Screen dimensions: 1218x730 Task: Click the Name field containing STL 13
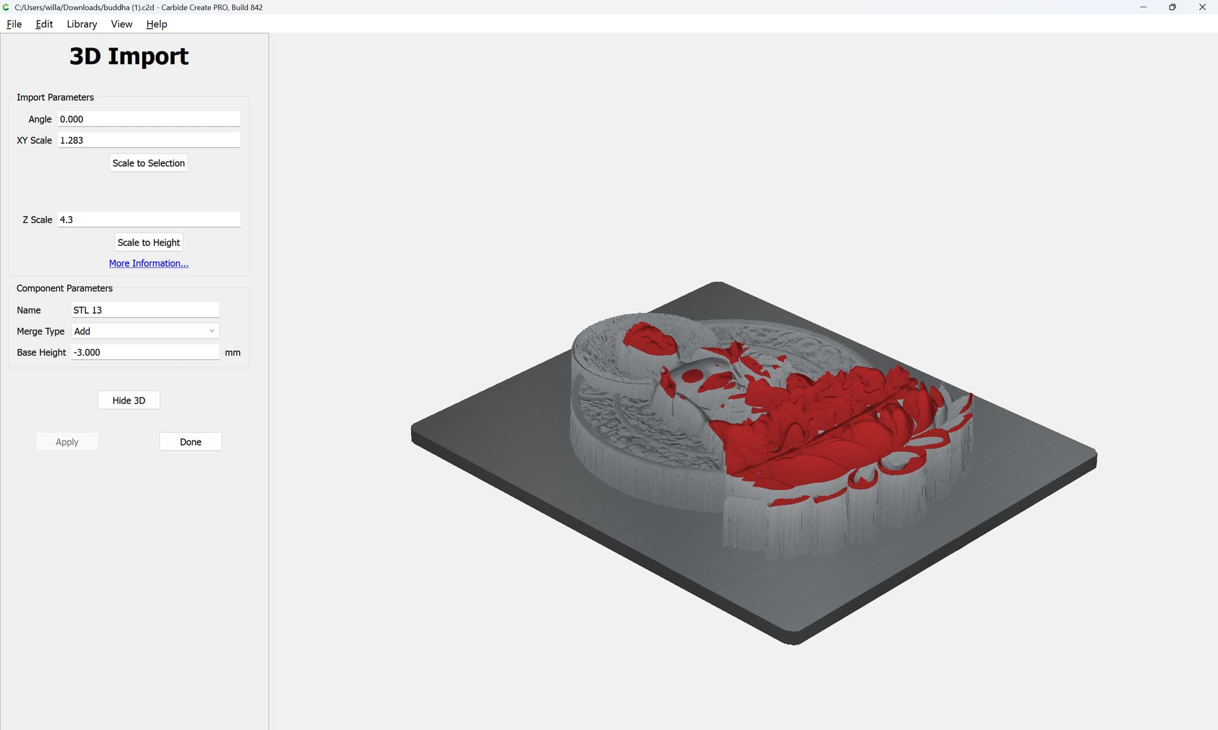point(145,310)
